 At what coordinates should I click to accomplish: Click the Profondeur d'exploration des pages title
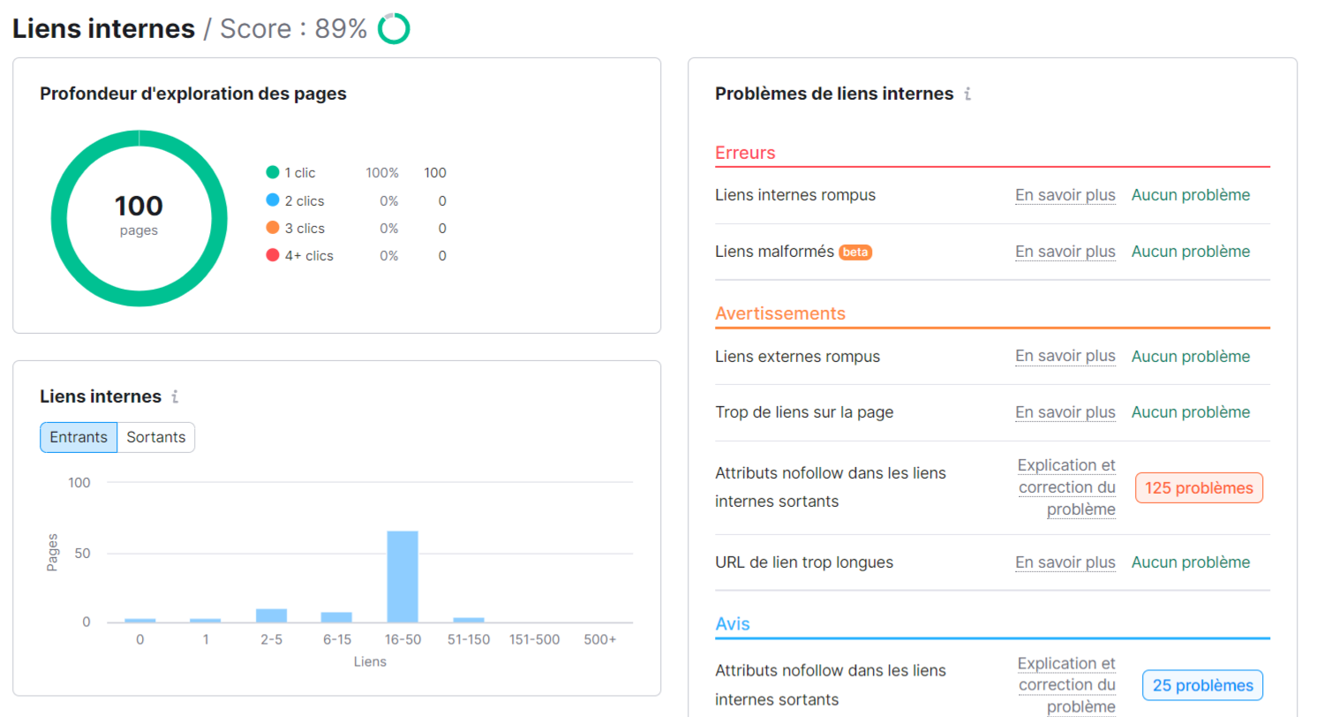click(193, 94)
